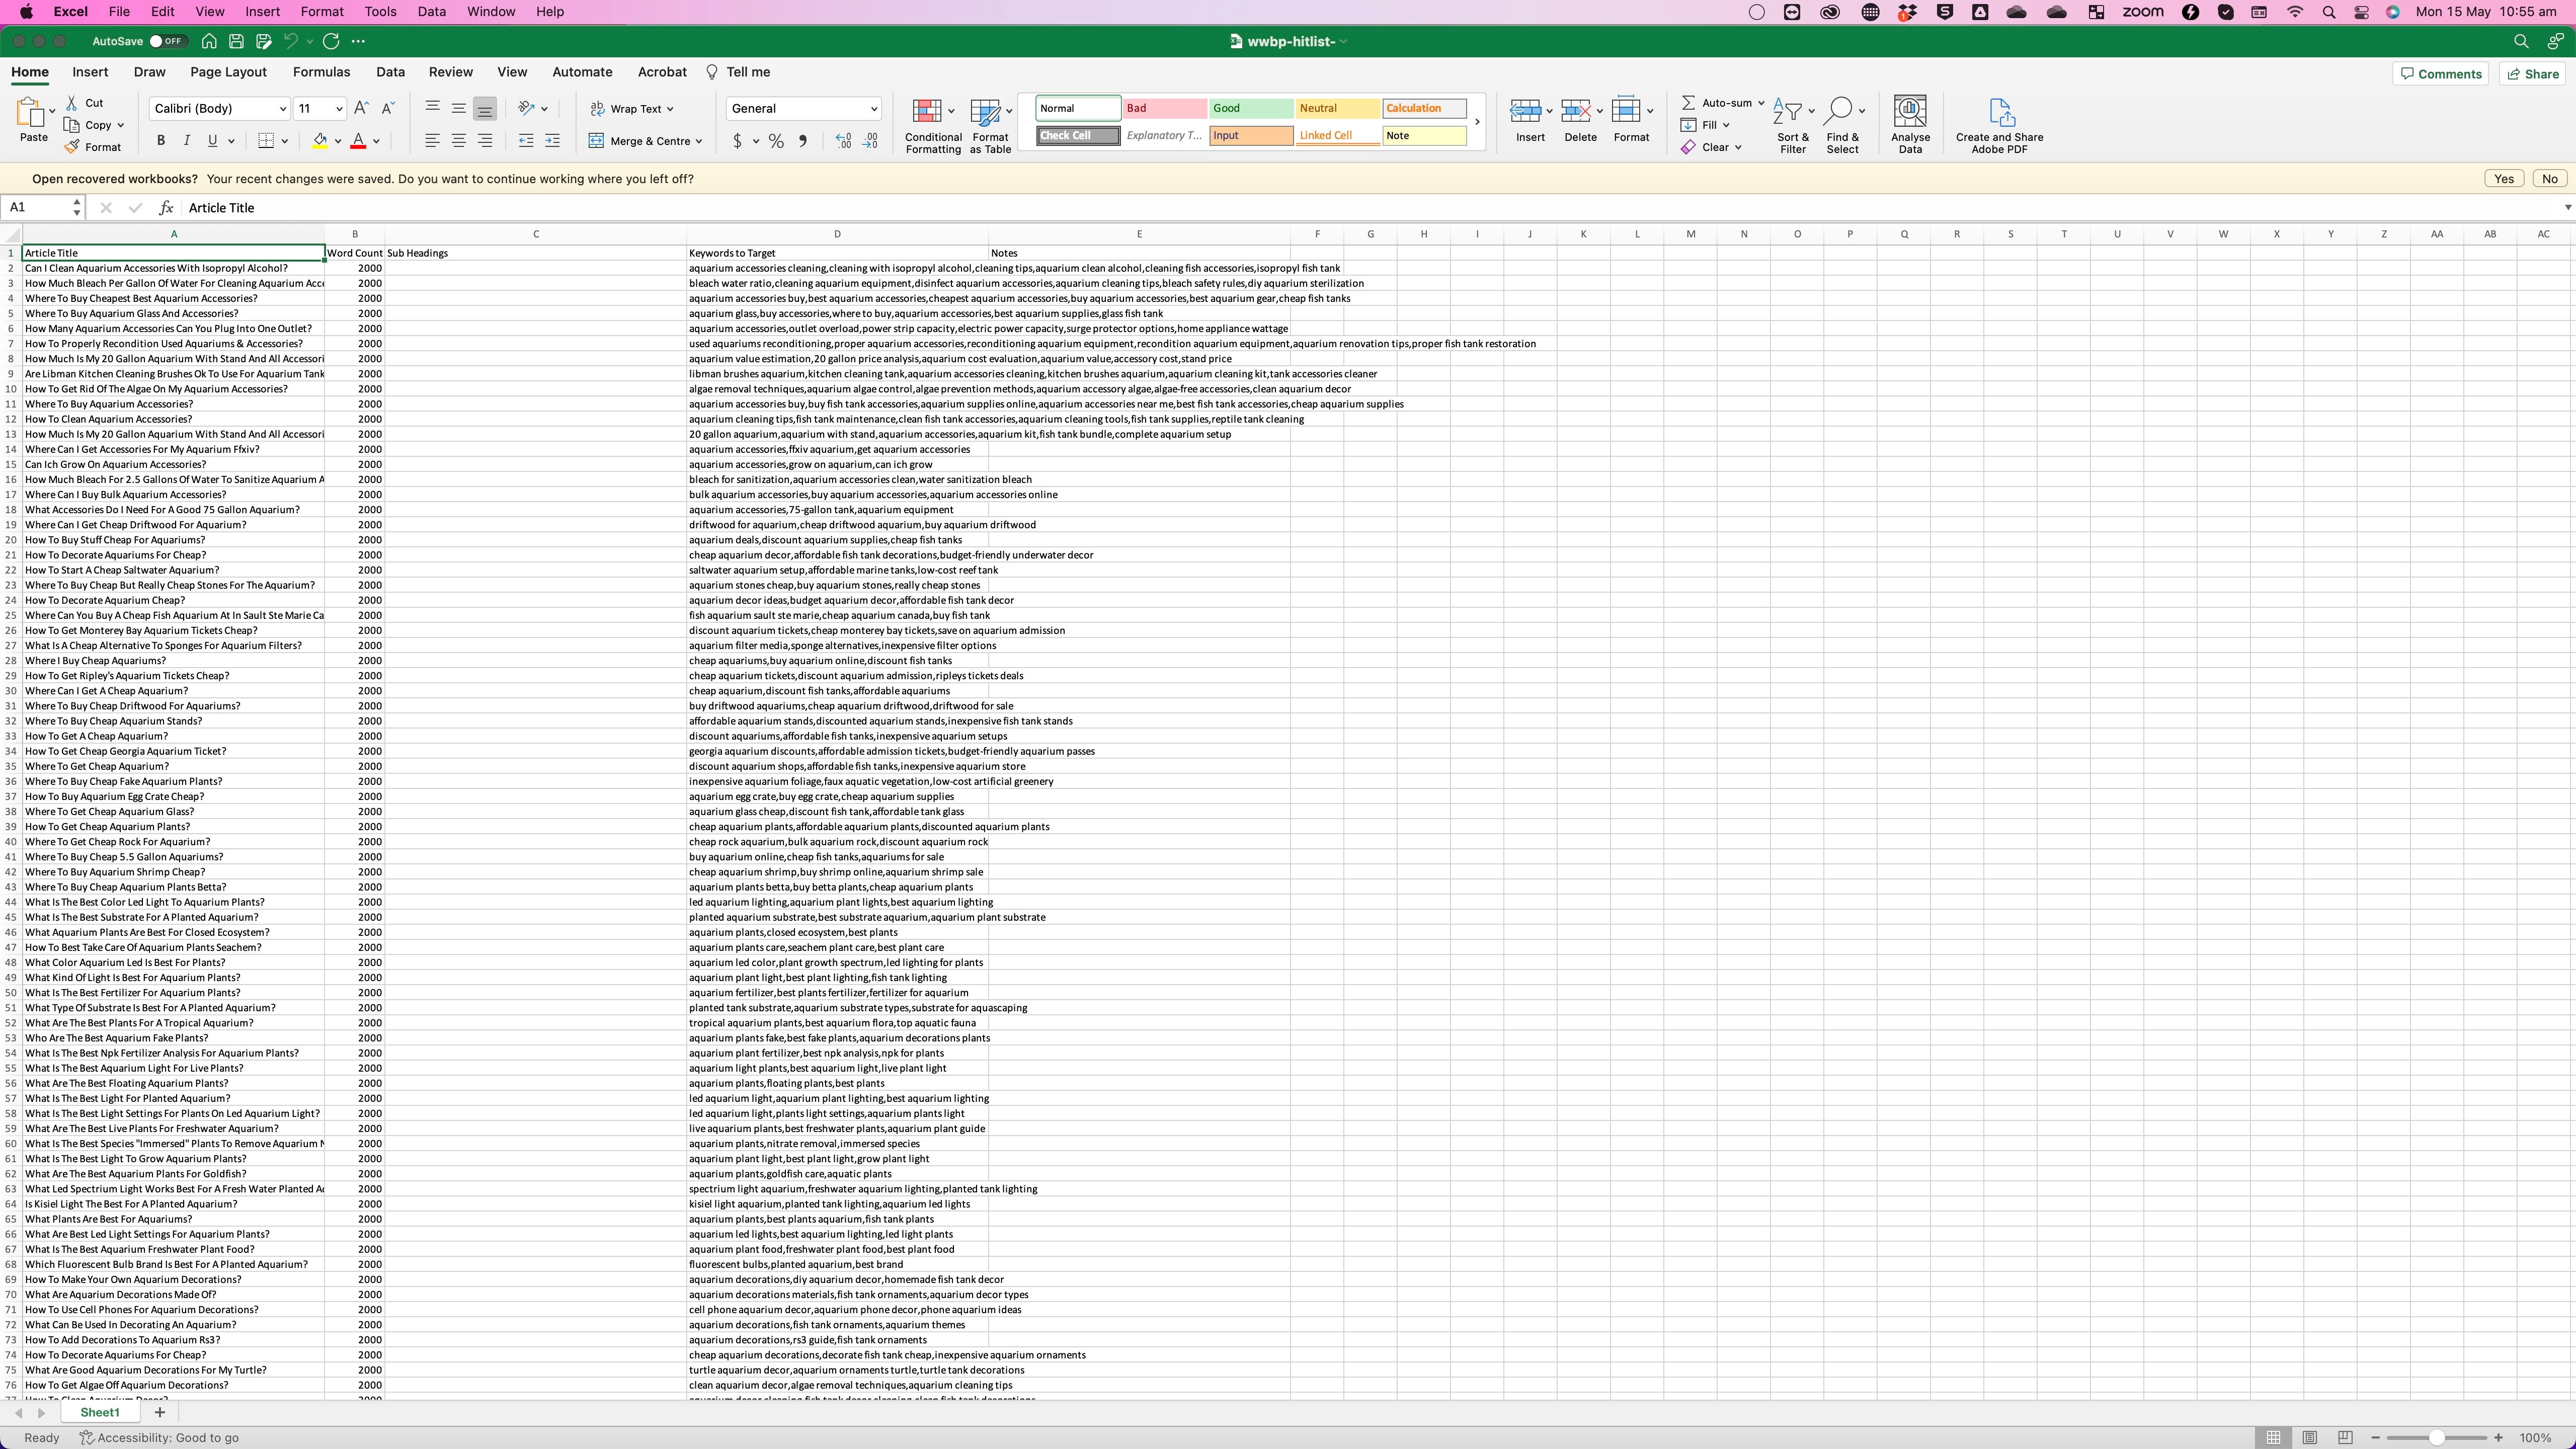
Task: Click the Find & Select magnifier icon
Action: (1838, 111)
